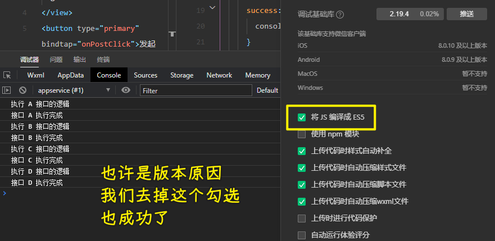Image resolution: width=495 pixels, height=241 pixels.
Task: Uncheck 上传代码时样式自动补全
Action: pyautogui.click(x=302, y=151)
